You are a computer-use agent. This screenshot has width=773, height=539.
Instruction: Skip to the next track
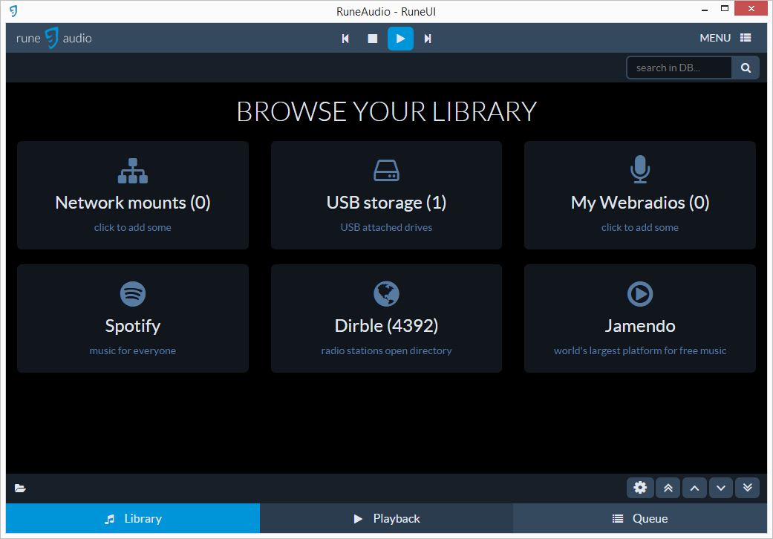(428, 39)
